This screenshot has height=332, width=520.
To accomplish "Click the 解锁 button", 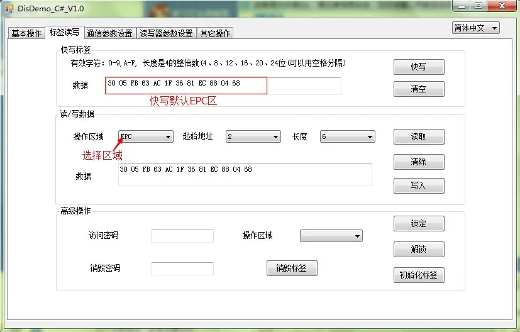I will (419, 249).
